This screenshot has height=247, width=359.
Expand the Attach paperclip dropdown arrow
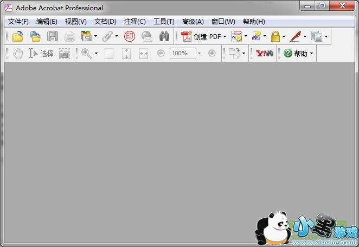point(117,36)
